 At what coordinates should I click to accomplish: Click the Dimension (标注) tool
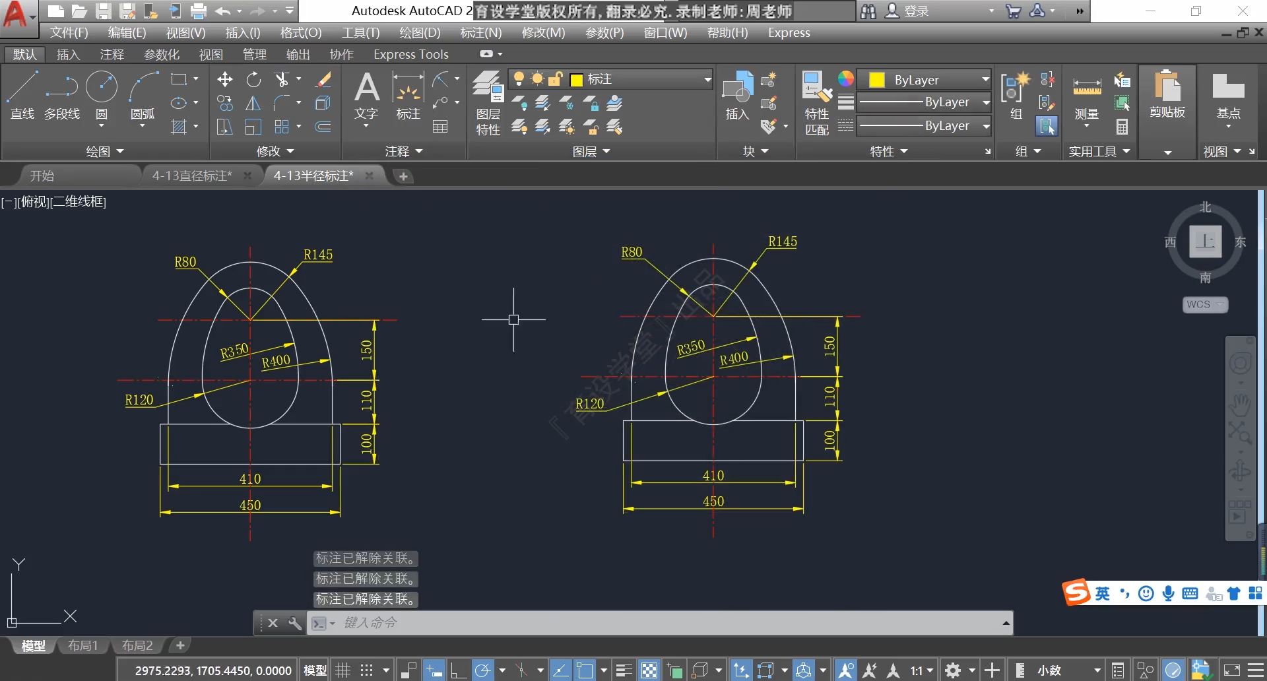pyautogui.click(x=408, y=96)
